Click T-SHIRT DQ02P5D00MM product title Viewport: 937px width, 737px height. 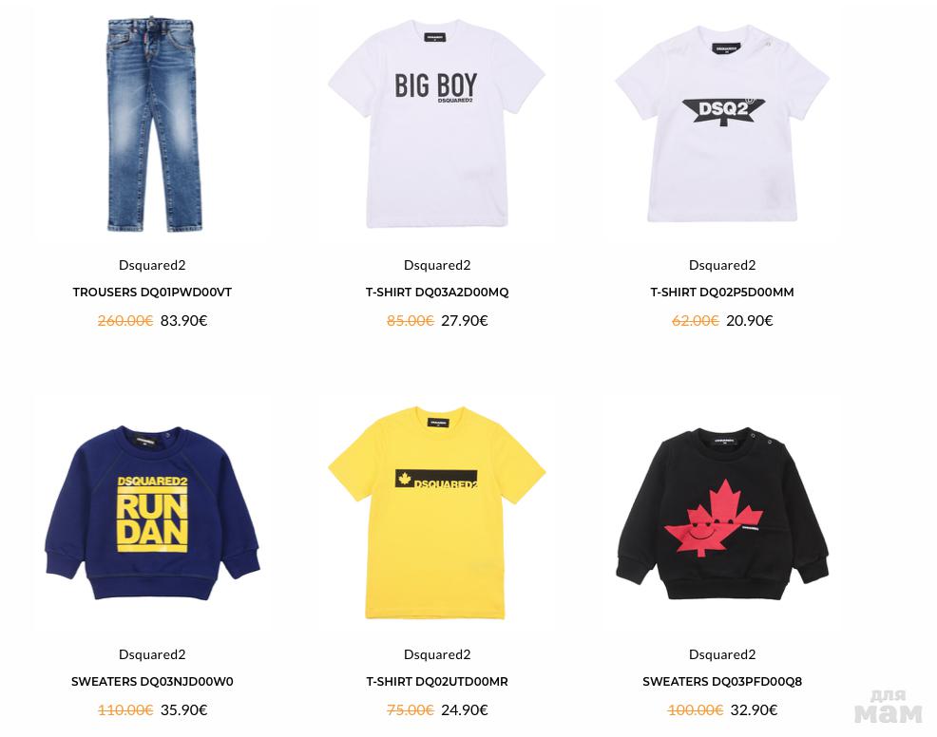coord(722,293)
